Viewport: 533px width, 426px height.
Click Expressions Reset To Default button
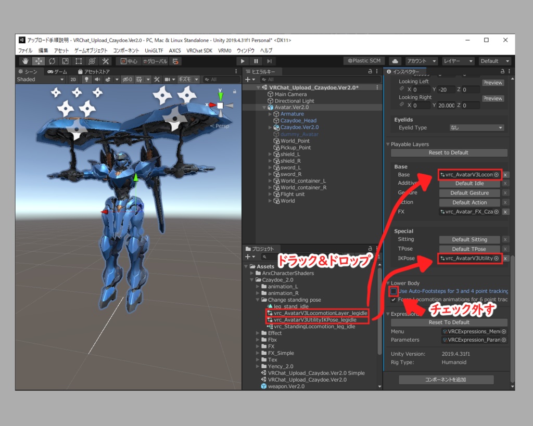(x=449, y=322)
